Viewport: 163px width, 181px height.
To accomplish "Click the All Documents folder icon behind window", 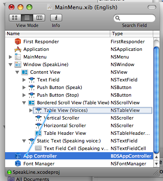I will [x=11, y=179].
